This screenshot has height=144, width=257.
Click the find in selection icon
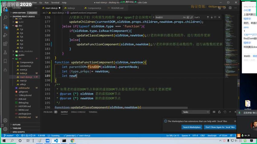click(215, 17)
